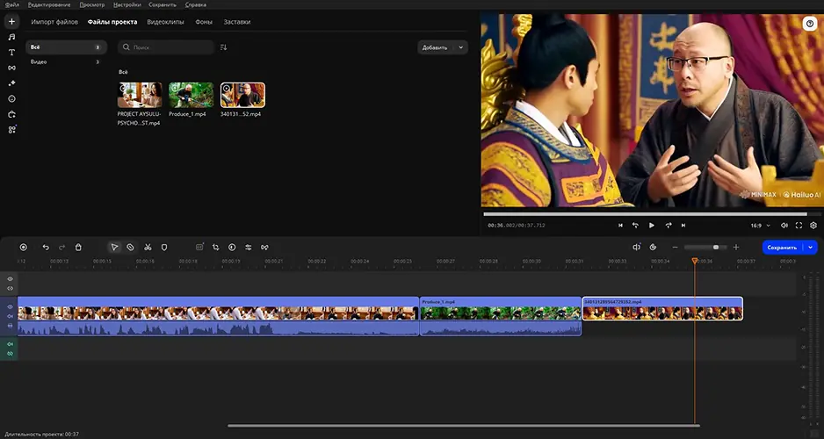Screen dimensions: 824x439
Task: Split clip with the scissors tool
Action: coord(148,248)
